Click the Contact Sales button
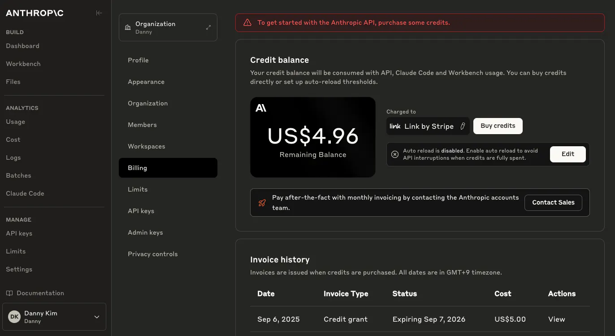 pyautogui.click(x=553, y=203)
